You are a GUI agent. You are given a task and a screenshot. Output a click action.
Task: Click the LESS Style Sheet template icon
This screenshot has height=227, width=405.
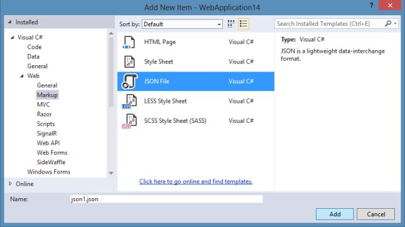click(x=129, y=101)
